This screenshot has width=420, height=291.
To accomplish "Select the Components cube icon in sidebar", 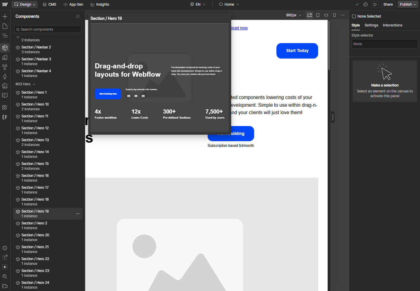I will (5, 48).
